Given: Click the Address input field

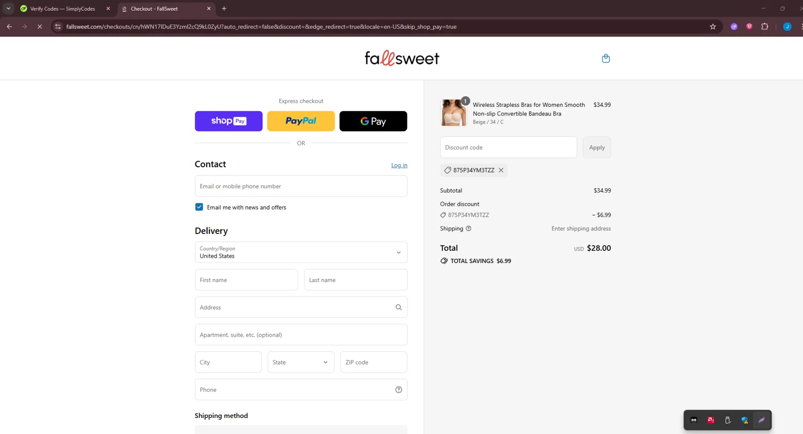Looking at the screenshot, I should pyautogui.click(x=301, y=307).
